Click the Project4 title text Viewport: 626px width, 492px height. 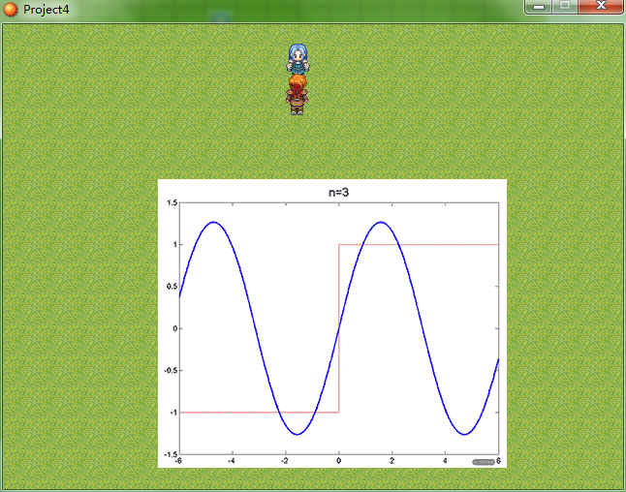point(46,9)
